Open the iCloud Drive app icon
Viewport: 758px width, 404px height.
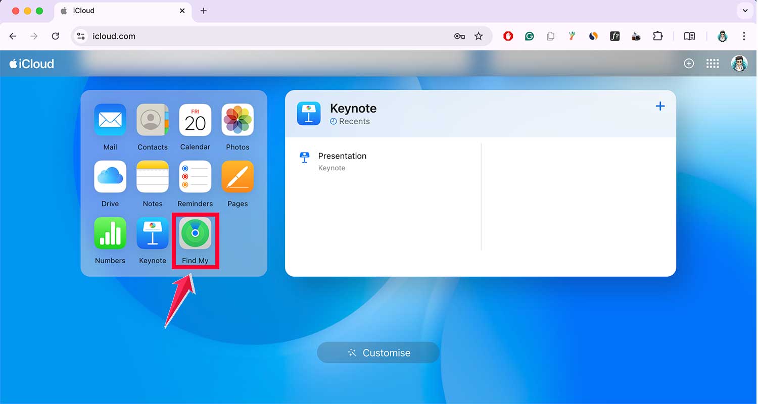click(x=110, y=177)
